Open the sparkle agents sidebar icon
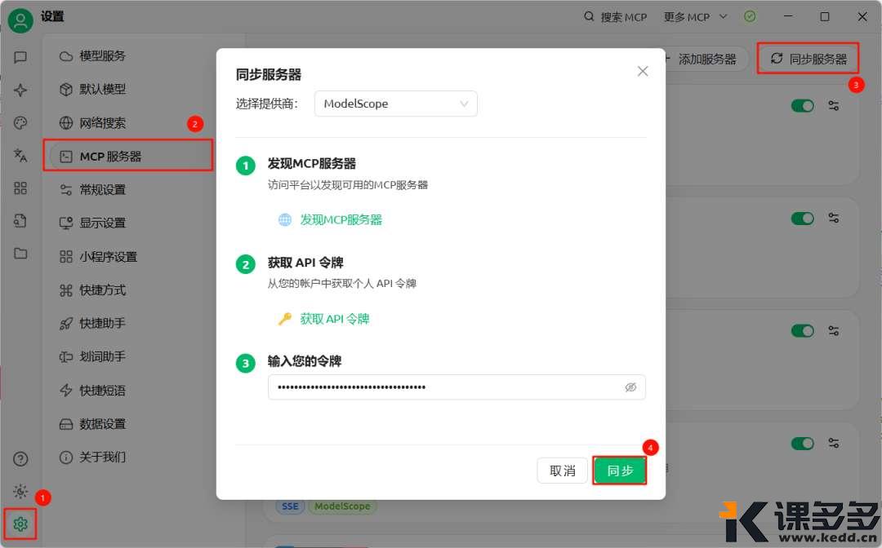882x548 pixels. (20, 90)
